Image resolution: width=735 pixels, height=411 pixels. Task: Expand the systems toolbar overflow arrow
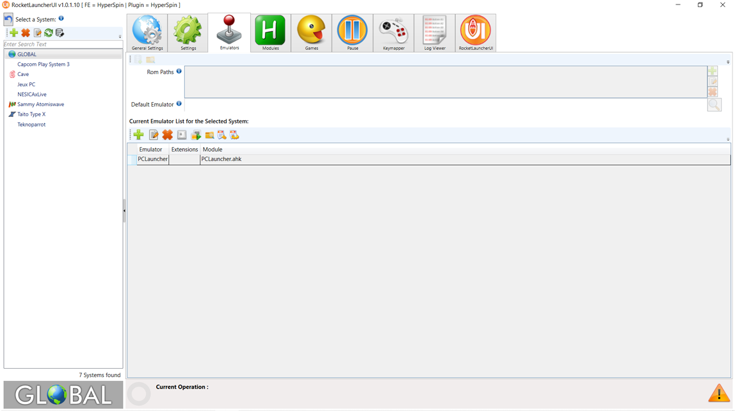[120, 36]
